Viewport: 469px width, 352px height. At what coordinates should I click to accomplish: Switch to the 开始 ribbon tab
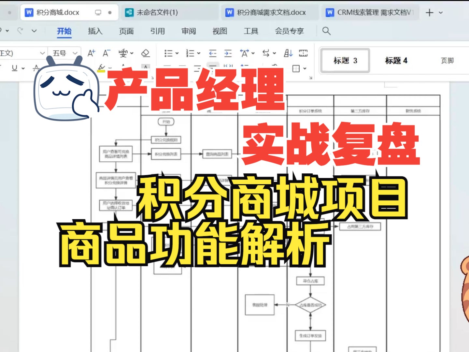64,31
